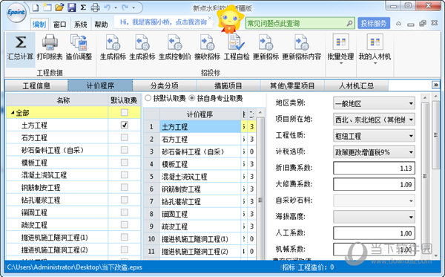Click the 接收招标 icon

[x=207, y=42]
